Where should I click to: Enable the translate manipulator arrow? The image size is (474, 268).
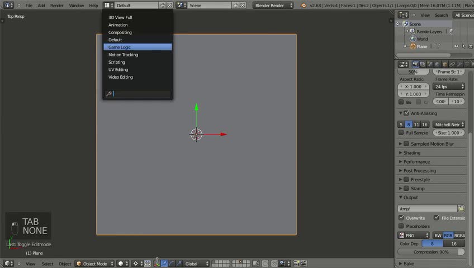tap(164, 264)
